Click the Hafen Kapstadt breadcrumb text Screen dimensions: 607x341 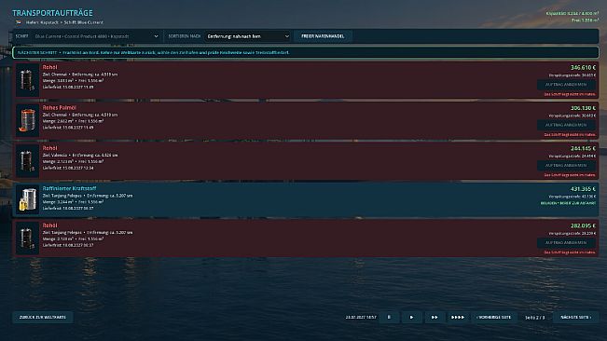click(42, 22)
